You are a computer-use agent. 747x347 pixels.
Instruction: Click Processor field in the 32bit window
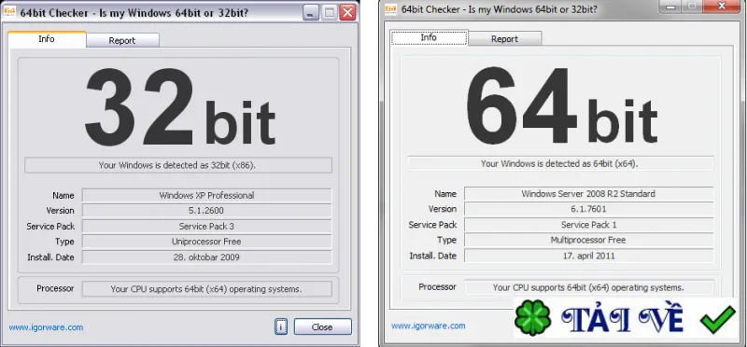(x=206, y=288)
